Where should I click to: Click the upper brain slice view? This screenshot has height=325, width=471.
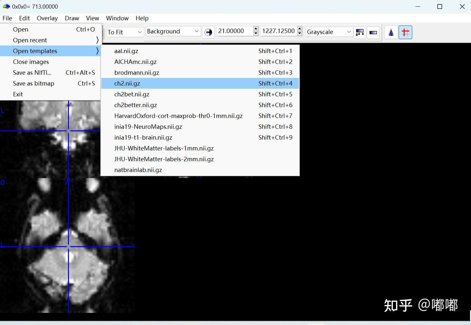pos(50,139)
